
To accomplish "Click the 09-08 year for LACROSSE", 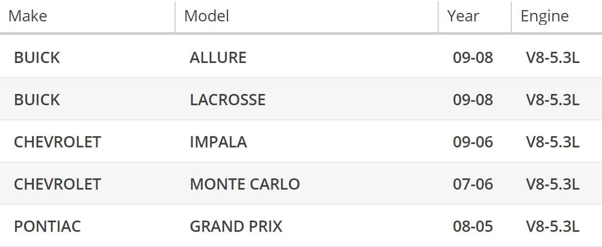I will (x=472, y=100).
